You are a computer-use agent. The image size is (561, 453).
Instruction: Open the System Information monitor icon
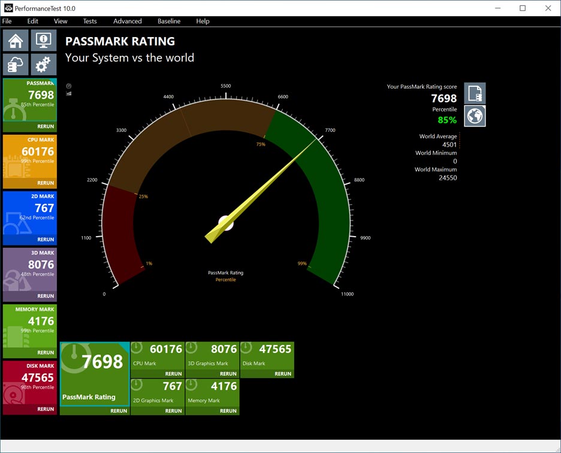(x=44, y=40)
